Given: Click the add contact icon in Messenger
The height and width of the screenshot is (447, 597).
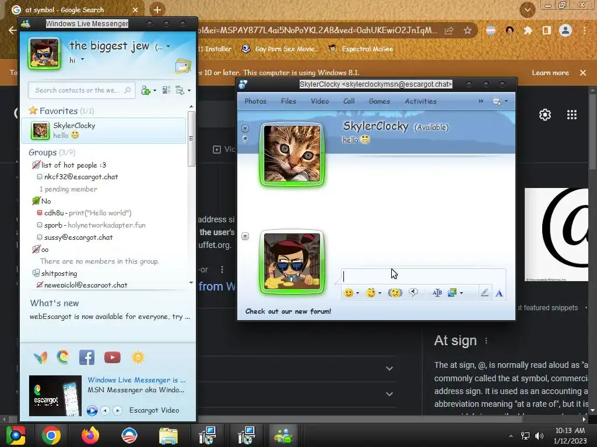Looking at the screenshot, I should point(145,90).
